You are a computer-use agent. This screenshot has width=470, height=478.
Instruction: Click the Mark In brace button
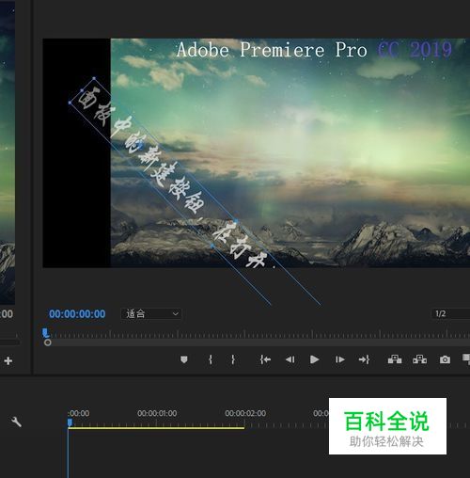(211, 359)
